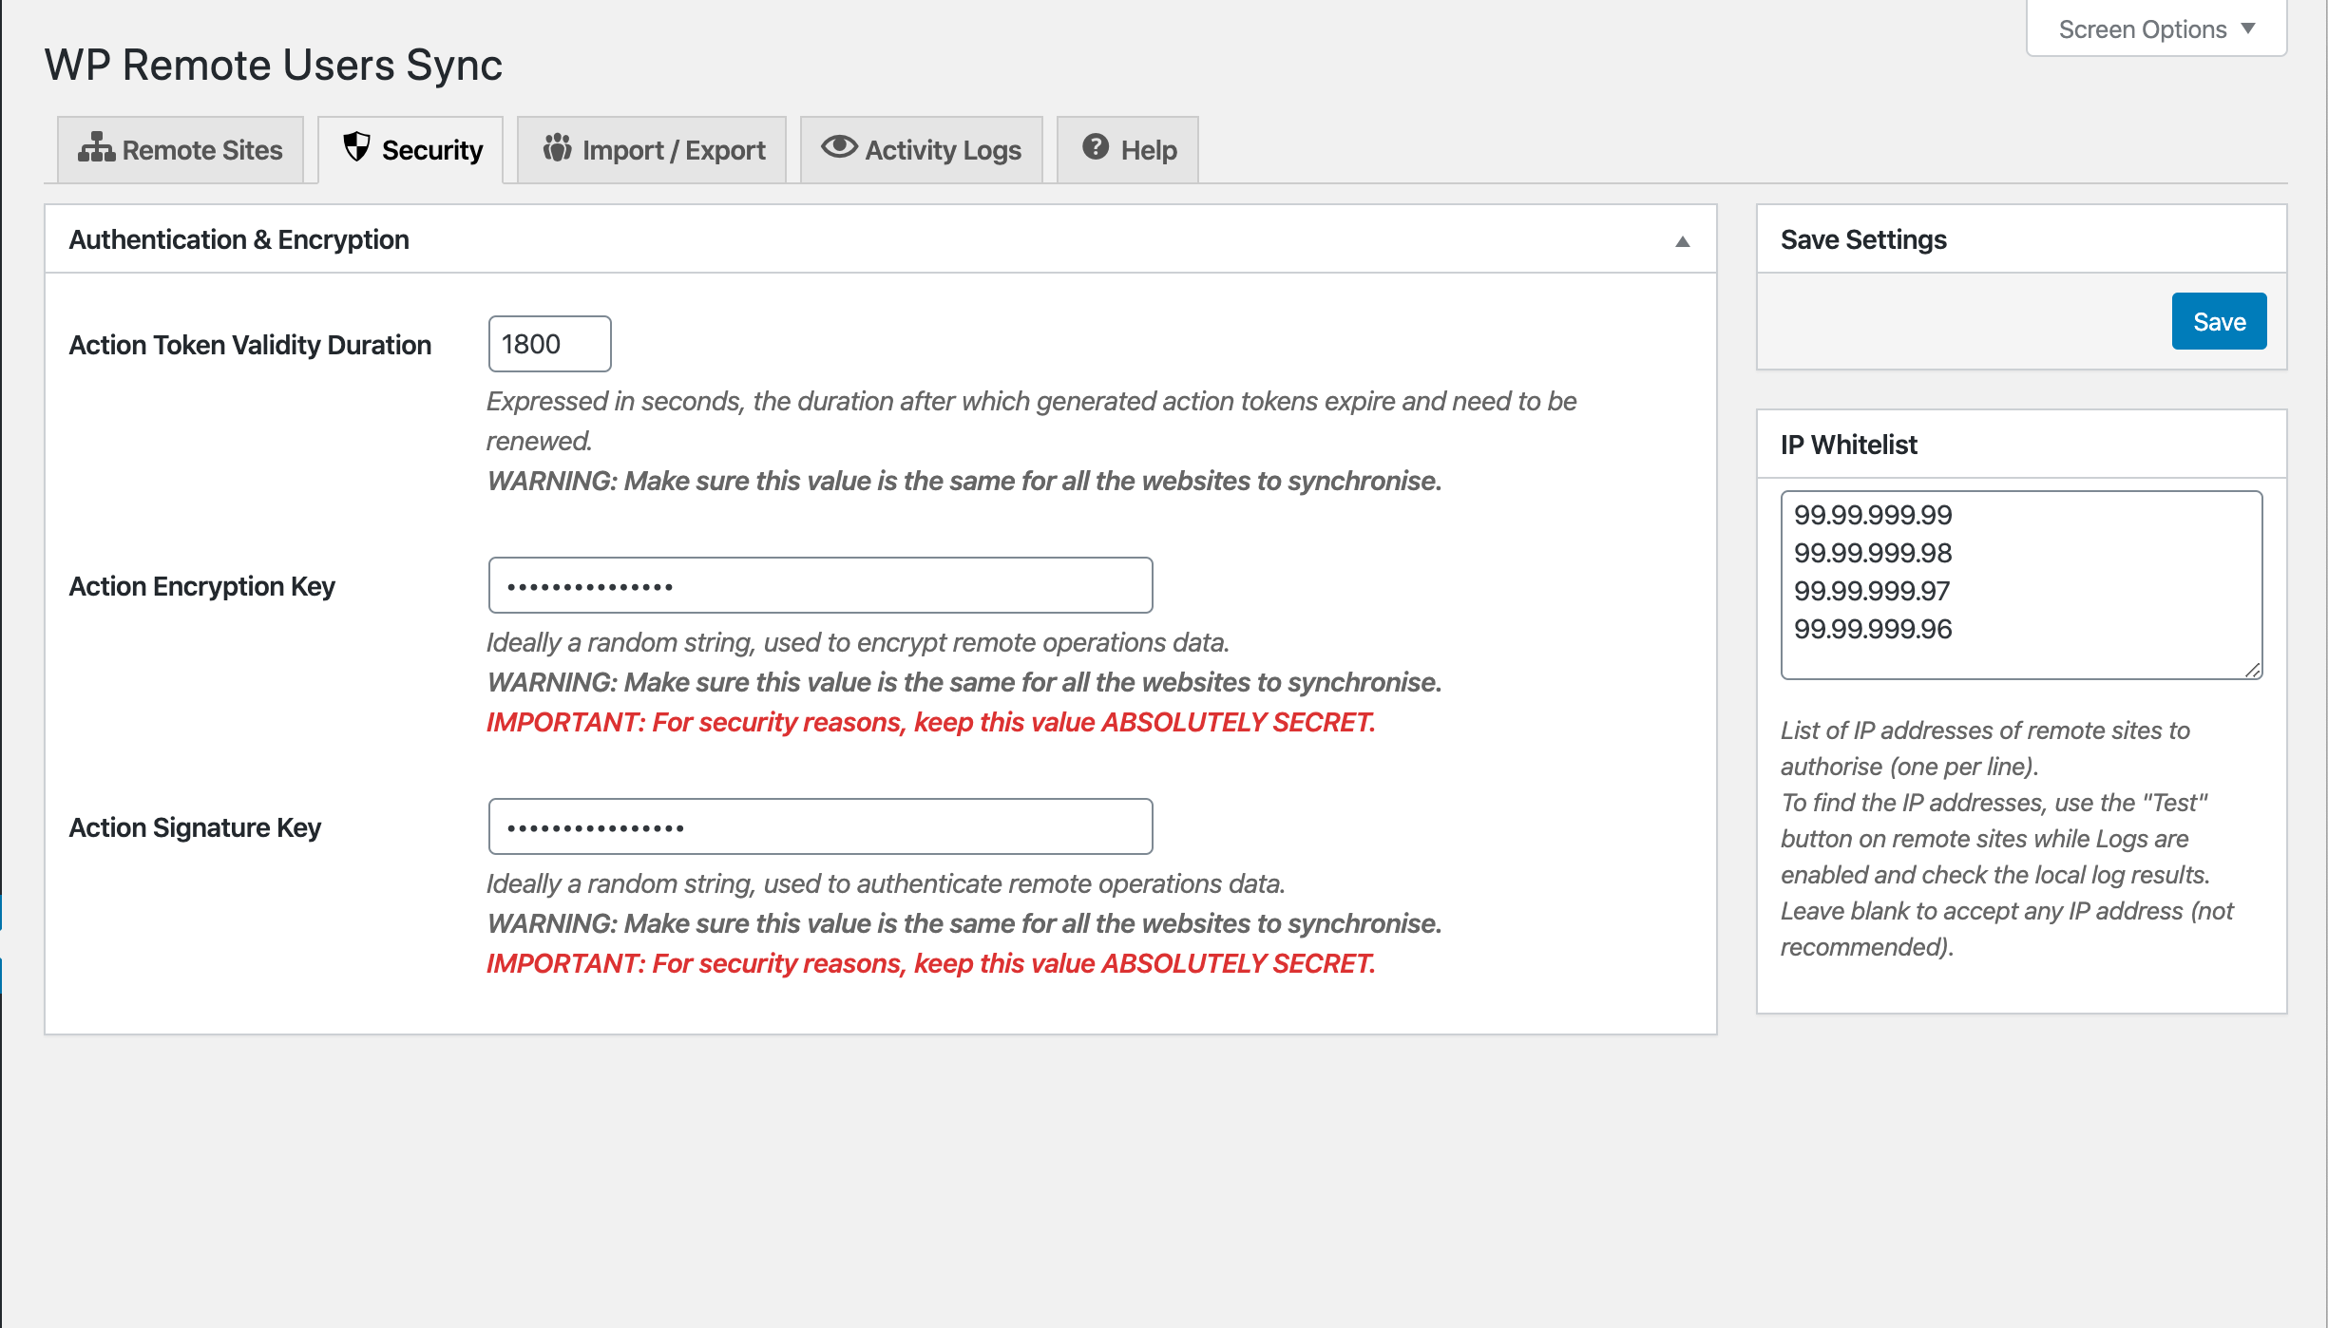Switch to Import / Export tab
The height and width of the screenshot is (1328, 2328).
click(652, 150)
